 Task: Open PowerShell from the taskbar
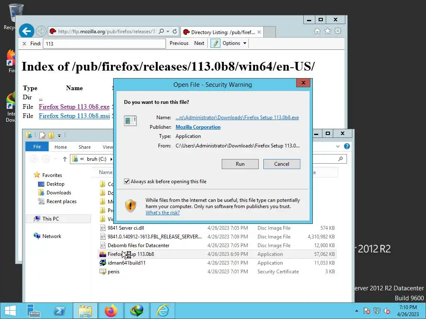click(x=59, y=311)
